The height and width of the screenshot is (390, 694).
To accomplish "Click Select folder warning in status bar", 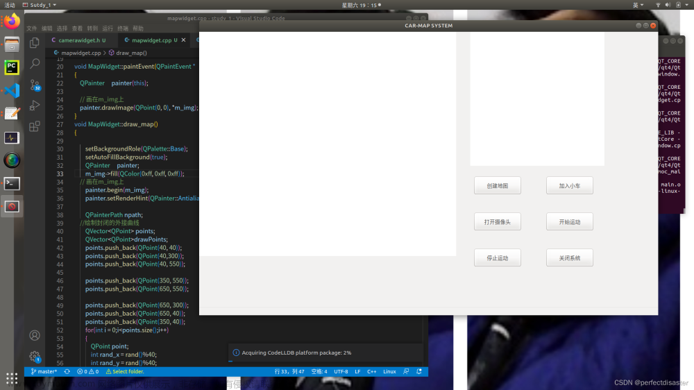I will 125,372.
